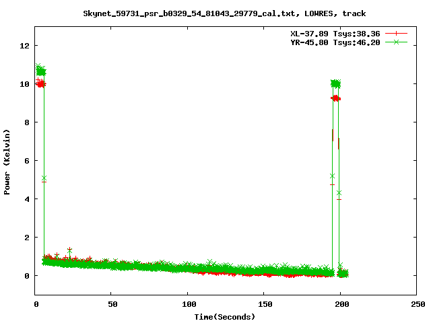Click x-axis tick label 100
431x323 pixels.
pos(189,304)
